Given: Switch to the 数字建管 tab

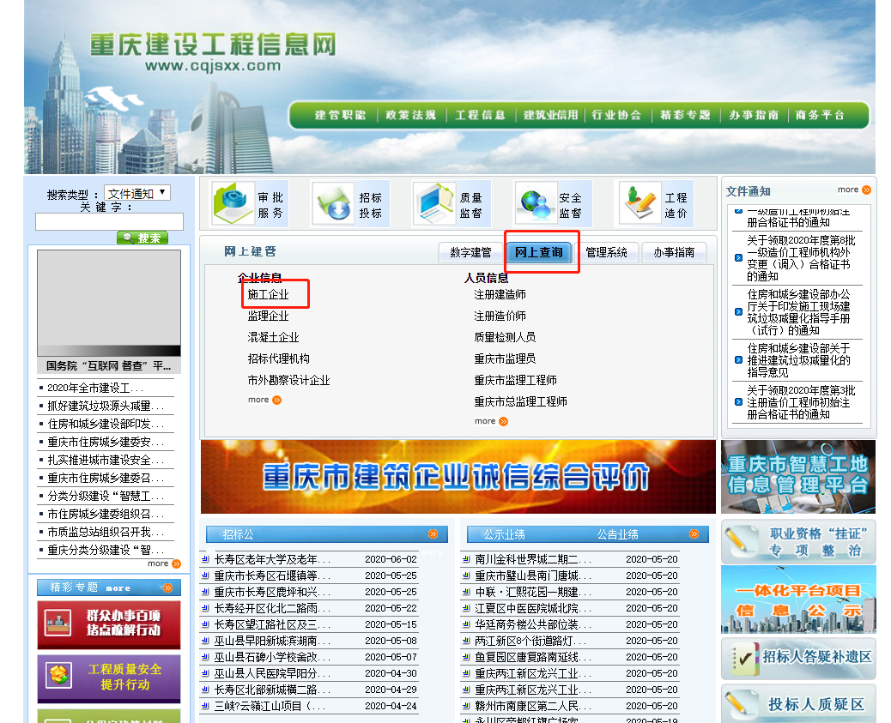Looking at the screenshot, I should pyautogui.click(x=470, y=252).
